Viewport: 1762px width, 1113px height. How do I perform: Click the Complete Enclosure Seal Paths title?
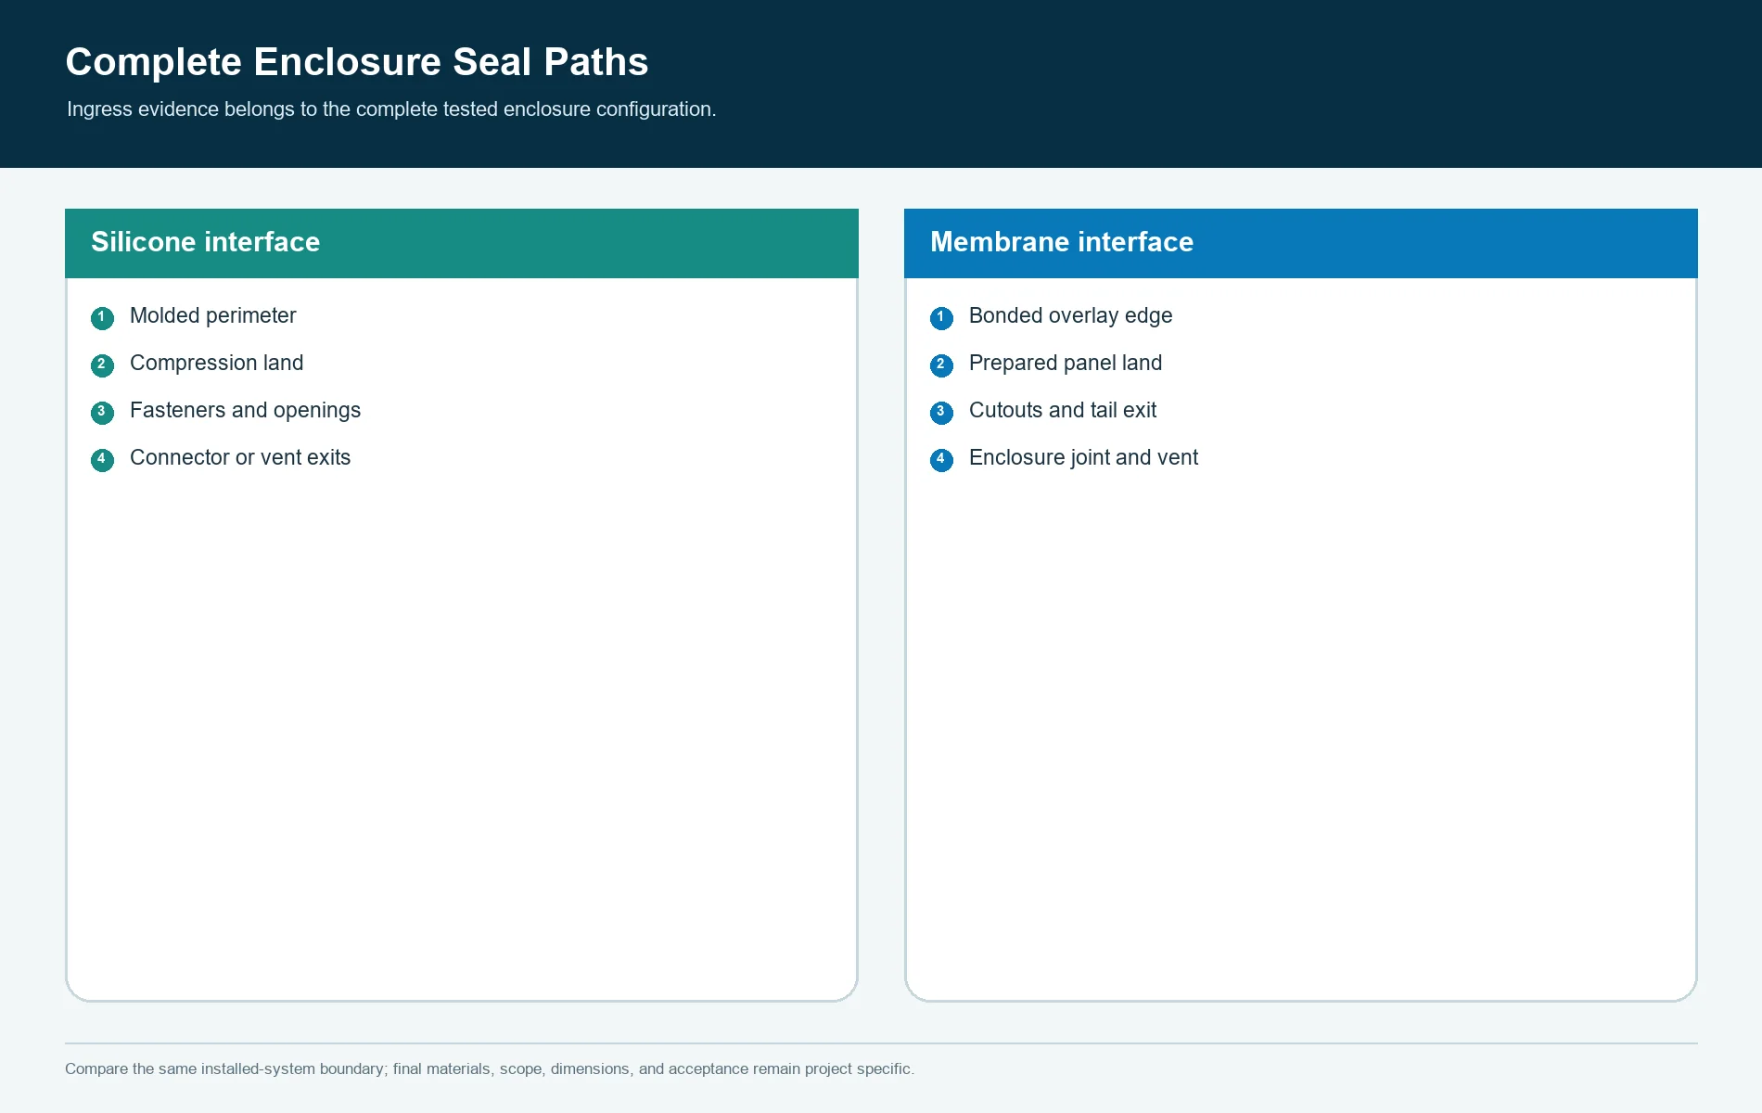point(357,62)
